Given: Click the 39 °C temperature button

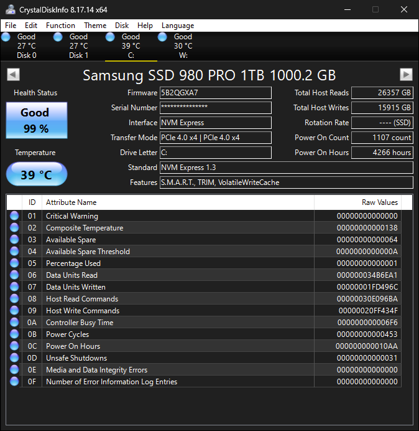Looking at the screenshot, I should [x=37, y=174].
